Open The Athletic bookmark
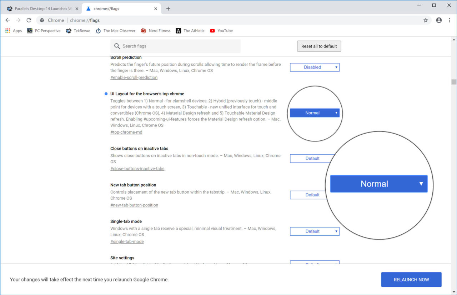The image size is (457, 295). click(x=190, y=31)
